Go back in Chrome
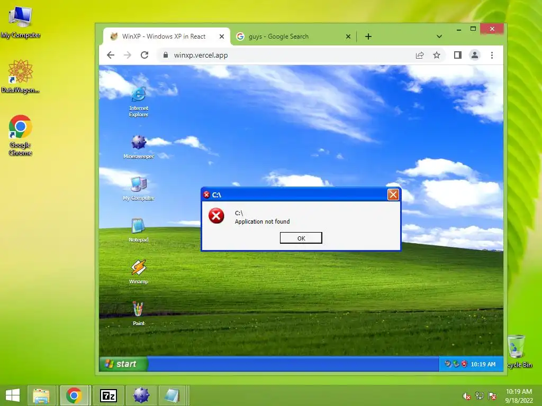Image resolution: width=542 pixels, height=406 pixels. pos(111,55)
